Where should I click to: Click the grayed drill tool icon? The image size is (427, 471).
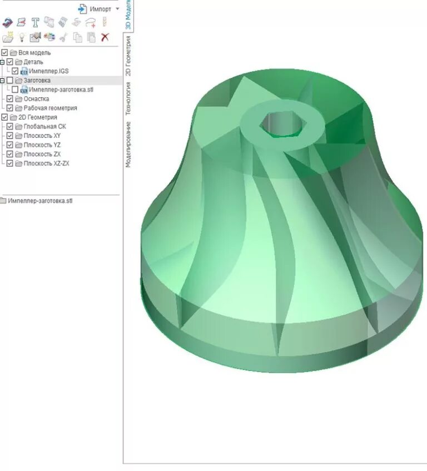(x=105, y=22)
